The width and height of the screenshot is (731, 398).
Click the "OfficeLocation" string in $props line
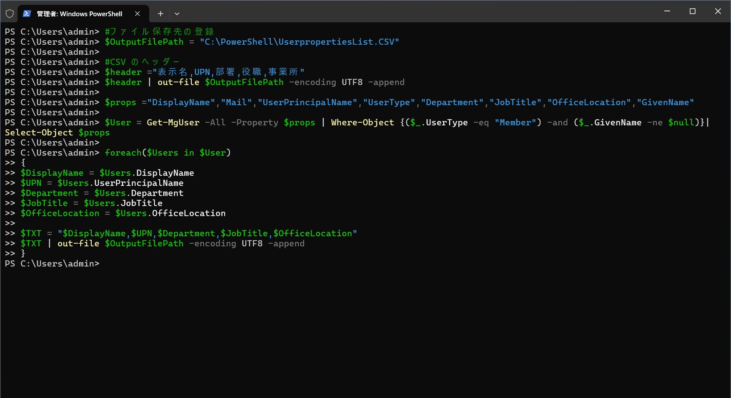point(589,102)
